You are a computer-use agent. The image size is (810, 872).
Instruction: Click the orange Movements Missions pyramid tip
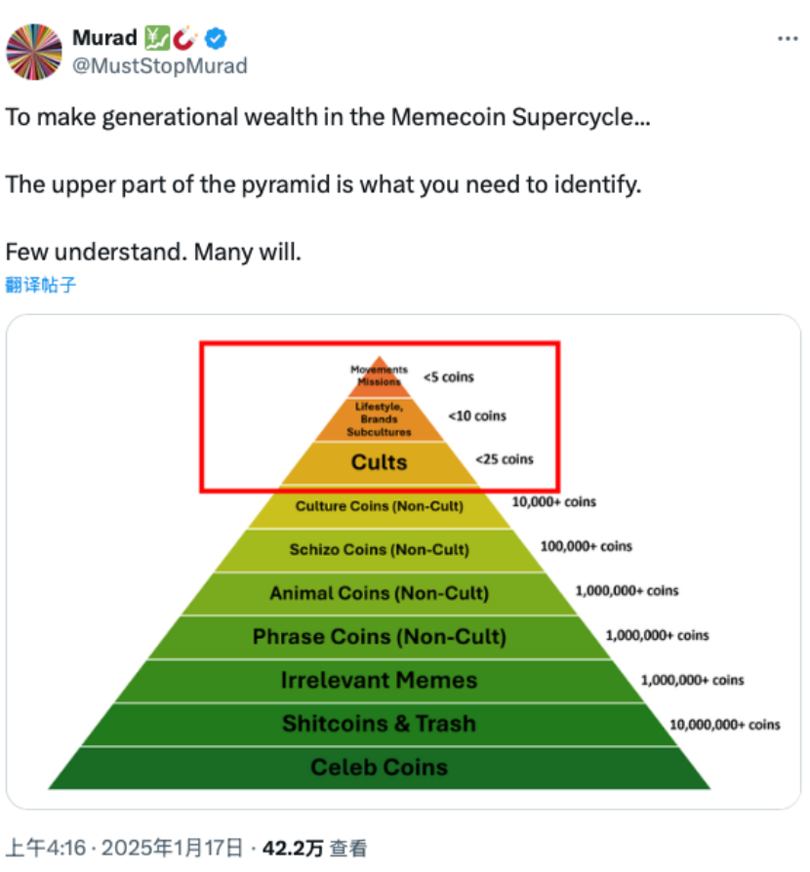coord(380,376)
